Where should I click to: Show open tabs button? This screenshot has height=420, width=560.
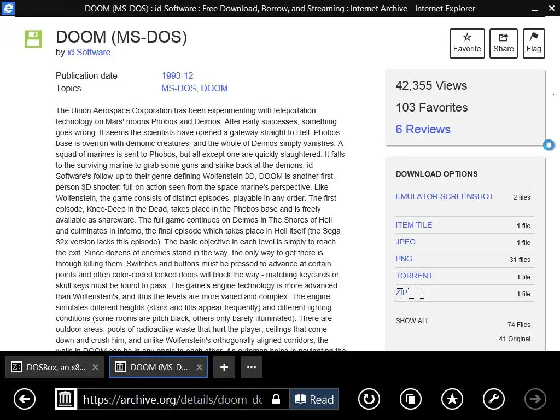click(x=411, y=399)
